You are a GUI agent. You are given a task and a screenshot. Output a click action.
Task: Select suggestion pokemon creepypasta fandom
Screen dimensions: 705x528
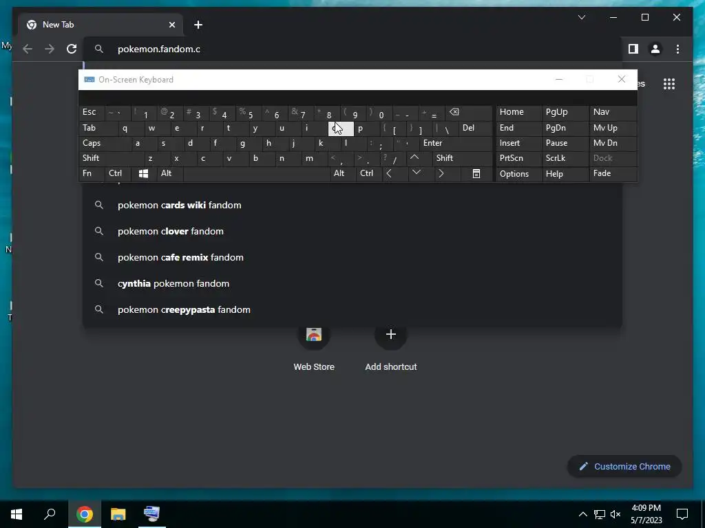(x=352, y=309)
